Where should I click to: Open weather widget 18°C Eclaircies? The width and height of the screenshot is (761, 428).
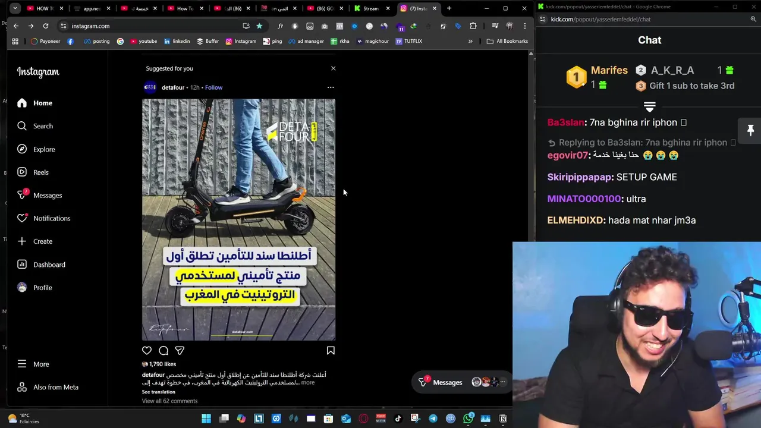(24, 418)
